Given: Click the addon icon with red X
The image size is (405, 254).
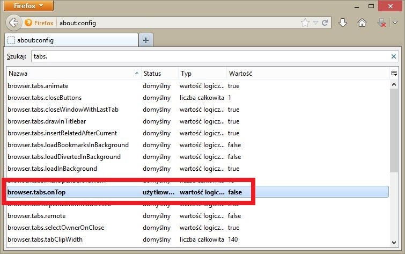Looking at the screenshot, I should click(381, 23).
